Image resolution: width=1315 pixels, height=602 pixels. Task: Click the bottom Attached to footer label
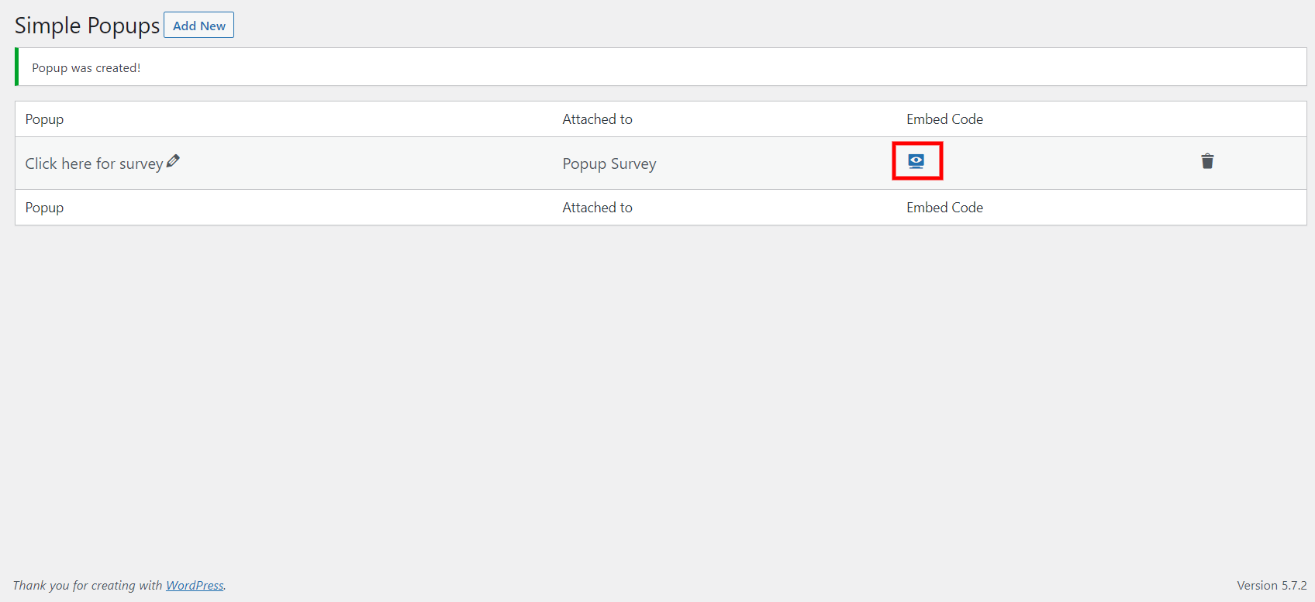tap(597, 208)
